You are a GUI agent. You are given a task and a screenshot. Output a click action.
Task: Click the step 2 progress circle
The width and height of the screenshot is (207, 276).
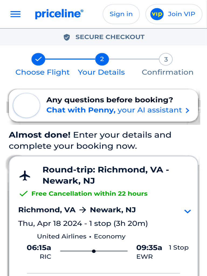102,59
